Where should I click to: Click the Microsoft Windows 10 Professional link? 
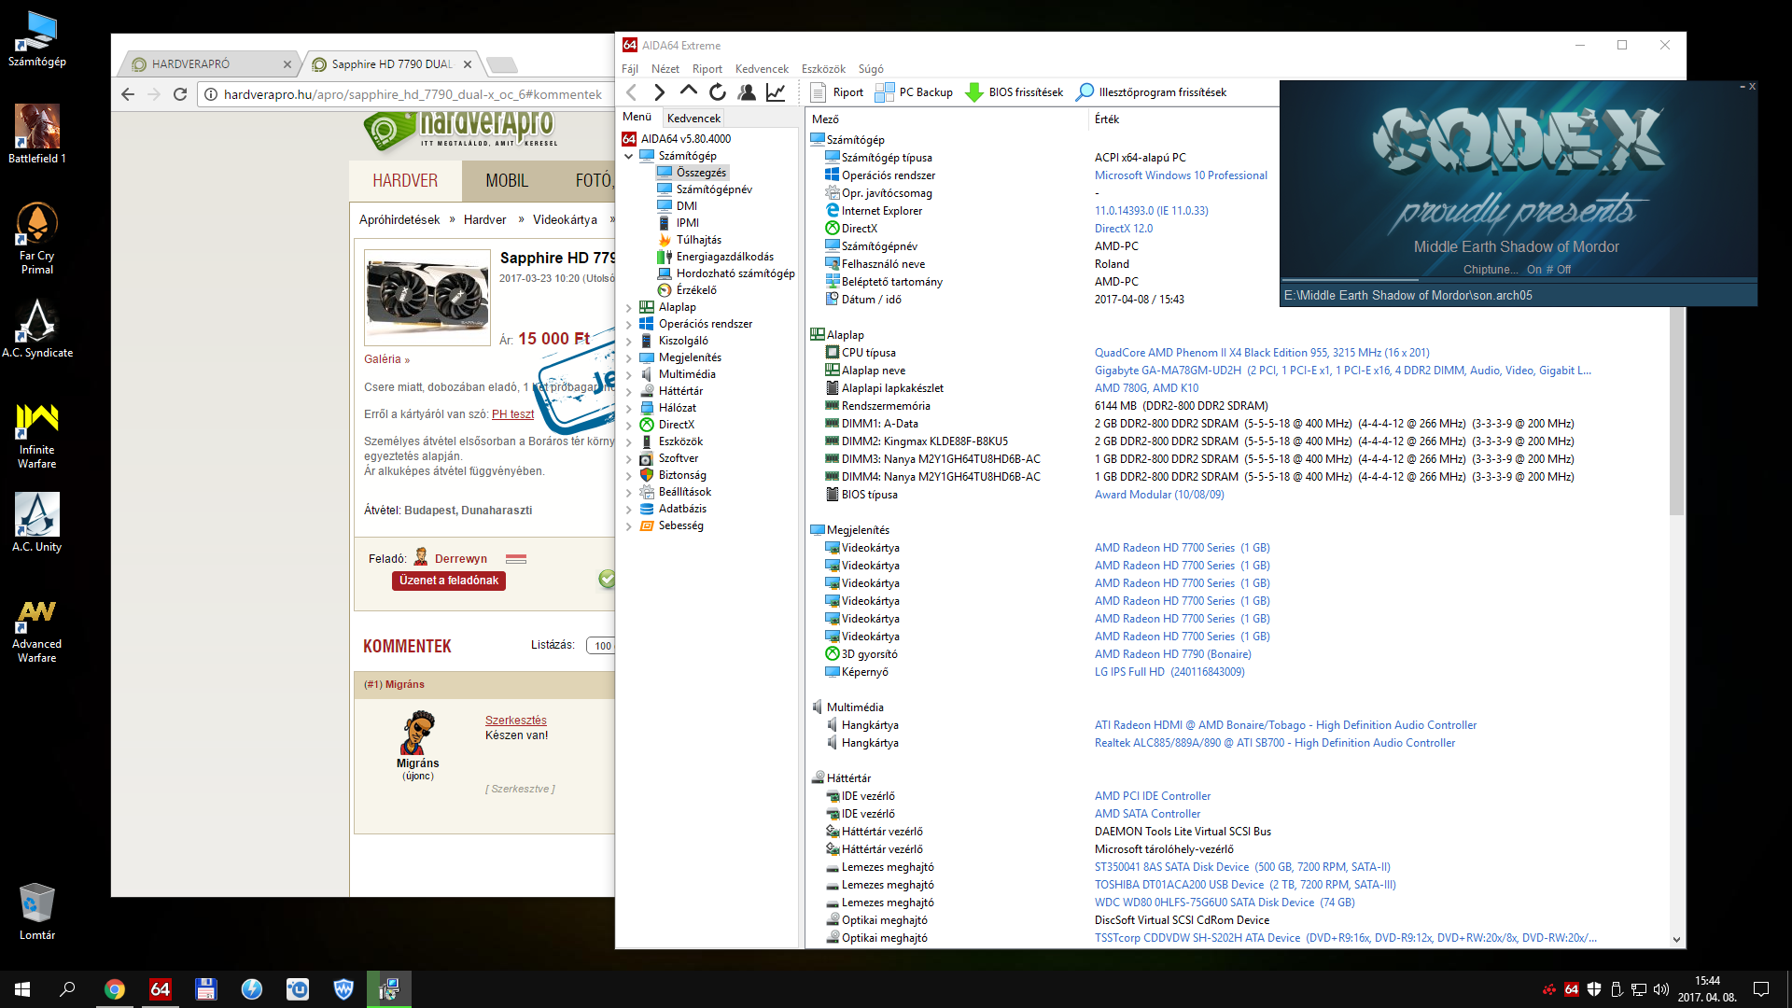1181,175
